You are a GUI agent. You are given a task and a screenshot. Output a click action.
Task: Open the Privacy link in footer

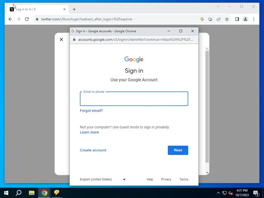tap(166, 179)
